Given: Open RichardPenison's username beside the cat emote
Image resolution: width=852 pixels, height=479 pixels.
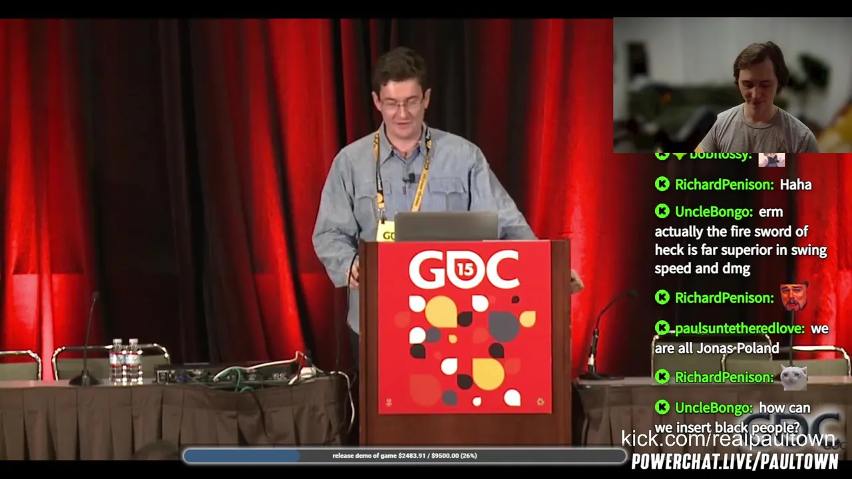Looking at the screenshot, I should click(725, 378).
